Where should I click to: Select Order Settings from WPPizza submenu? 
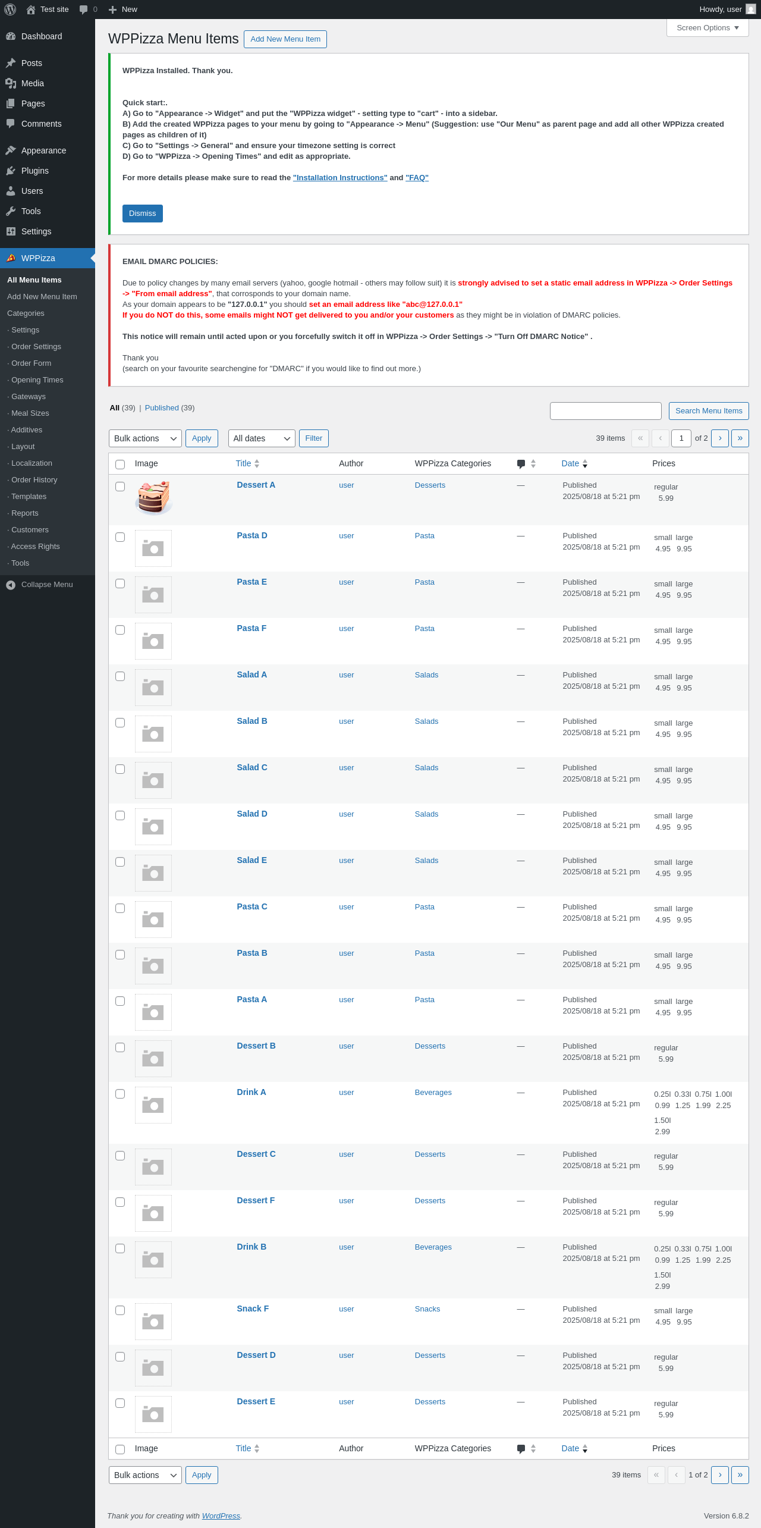(36, 347)
